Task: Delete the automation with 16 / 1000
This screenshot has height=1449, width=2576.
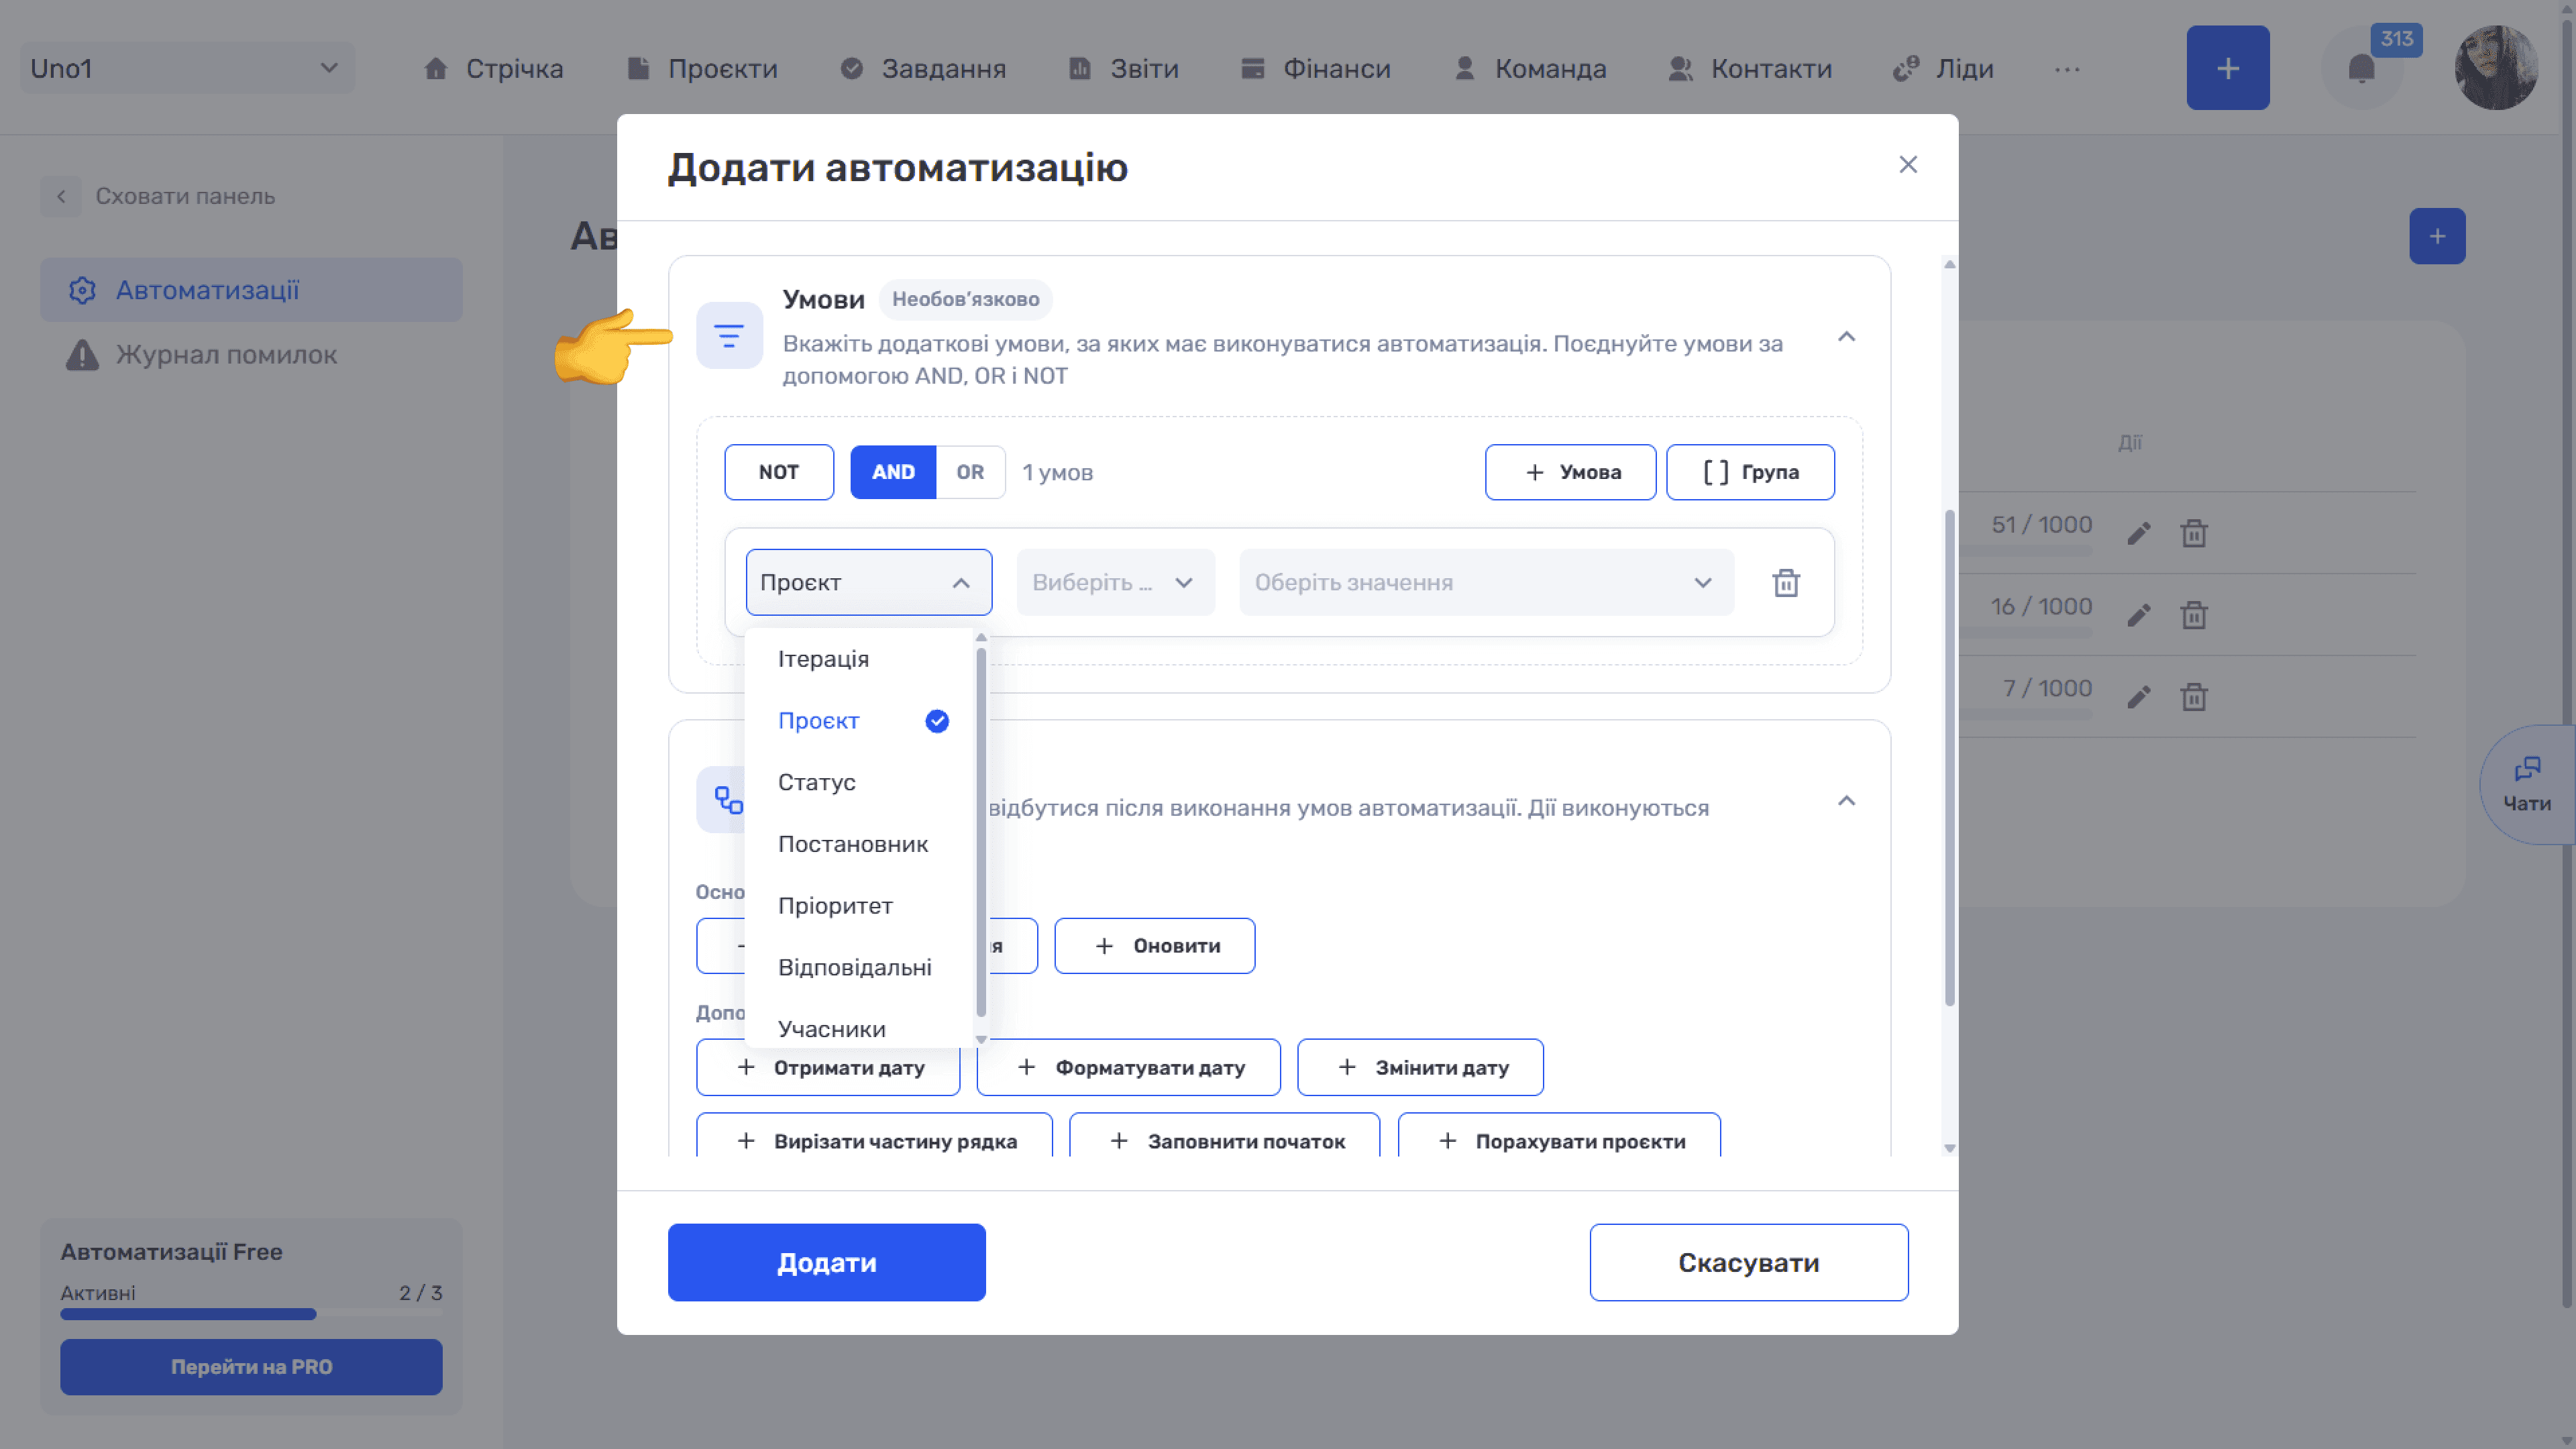Action: pyautogui.click(x=2193, y=615)
